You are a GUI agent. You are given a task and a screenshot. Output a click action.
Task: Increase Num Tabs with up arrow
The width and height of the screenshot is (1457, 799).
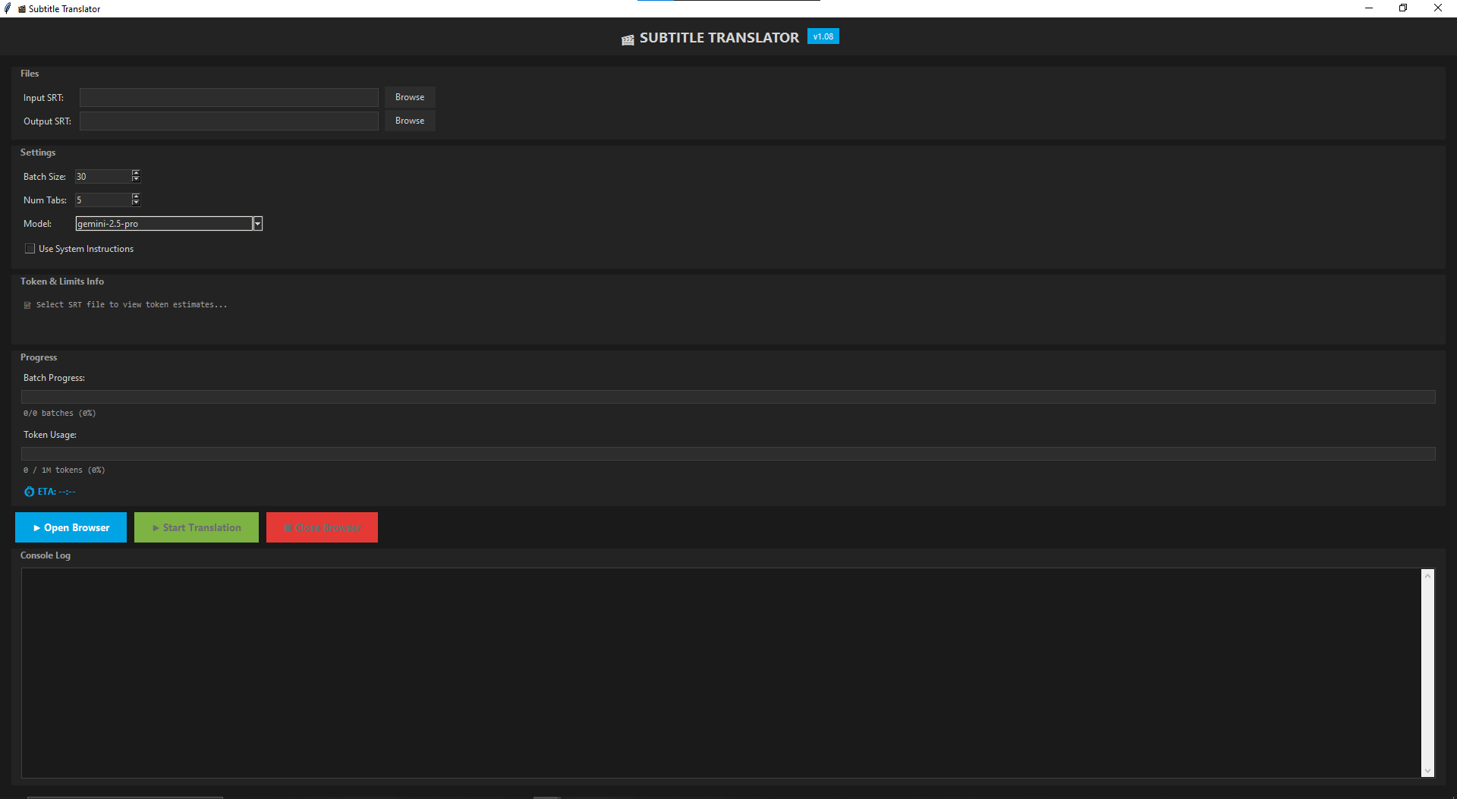(136, 197)
